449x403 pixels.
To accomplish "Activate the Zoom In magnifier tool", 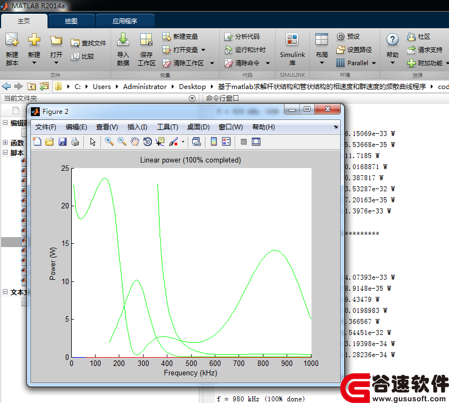I will pos(109,142).
